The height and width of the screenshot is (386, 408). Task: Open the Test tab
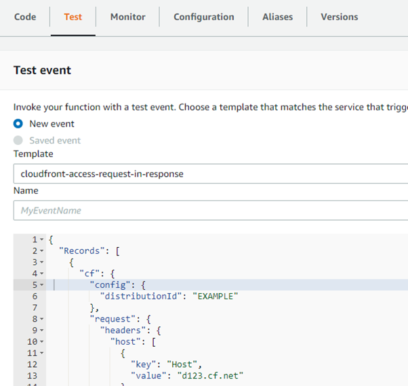click(73, 17)
